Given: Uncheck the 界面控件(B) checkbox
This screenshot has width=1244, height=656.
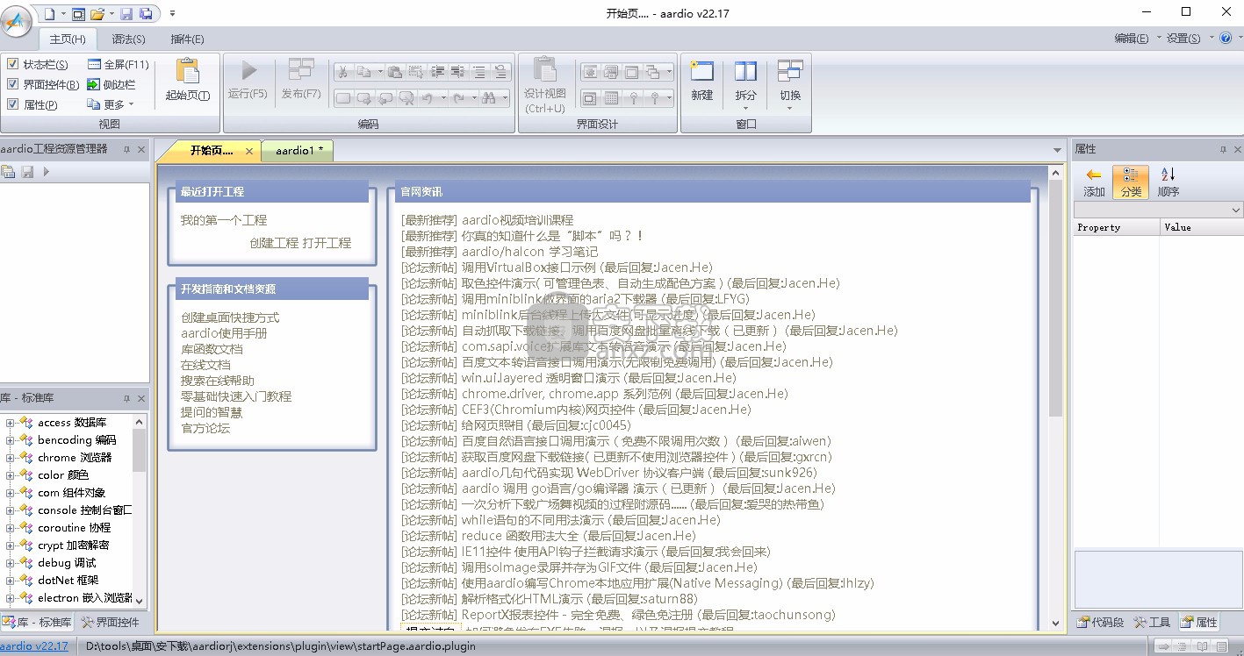Looking at the screenshot, I should 12,84.
